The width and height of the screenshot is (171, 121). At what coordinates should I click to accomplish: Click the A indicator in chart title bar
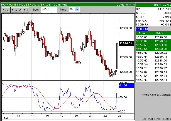pyautogui.click(x=134, y=4)
